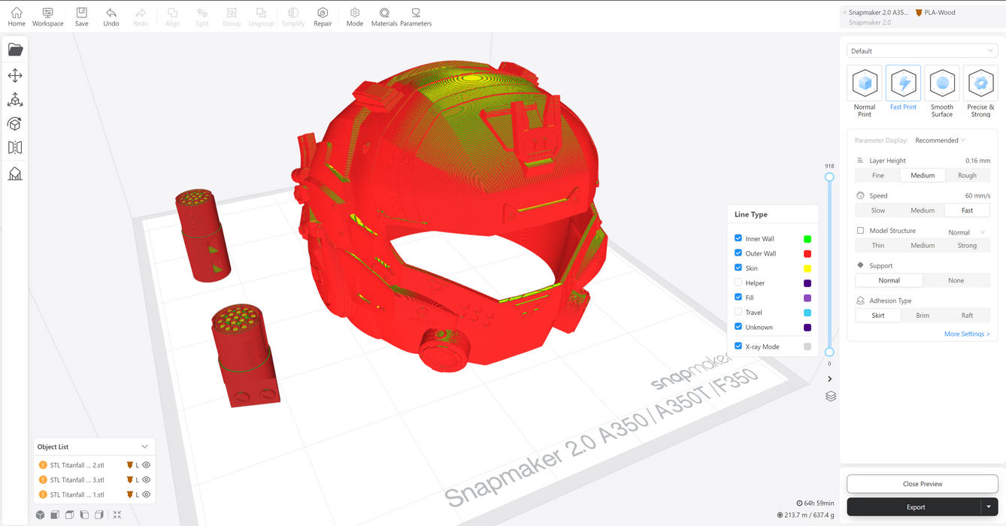This screenshot has height=526, width=1006.
Task: Select the Move tool in left sidebar
Action: pyautogui.click(x=15, y=76)
